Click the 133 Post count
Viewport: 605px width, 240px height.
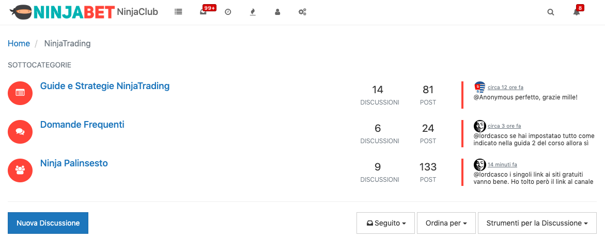(428, 166)
